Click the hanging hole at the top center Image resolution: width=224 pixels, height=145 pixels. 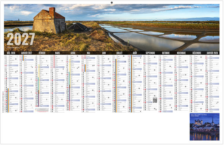112,3
